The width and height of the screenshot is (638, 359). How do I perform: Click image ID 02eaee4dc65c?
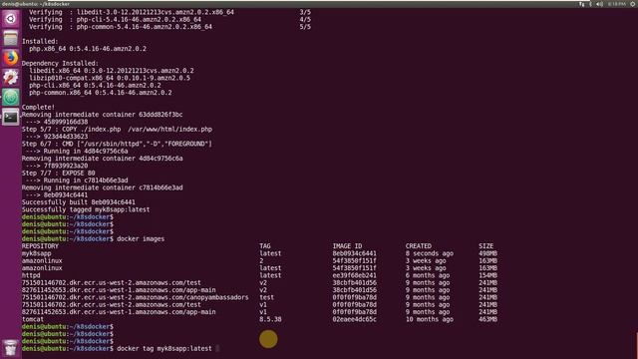click(355, 319)
